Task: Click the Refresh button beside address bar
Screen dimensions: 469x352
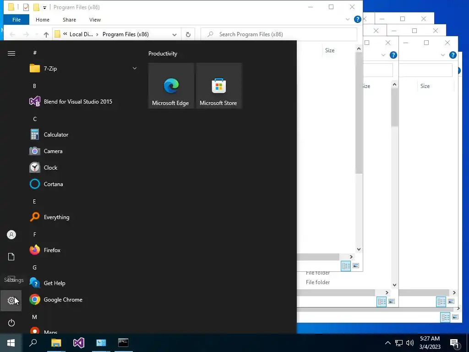Action: pyautogui.click(x=188, y=34)
